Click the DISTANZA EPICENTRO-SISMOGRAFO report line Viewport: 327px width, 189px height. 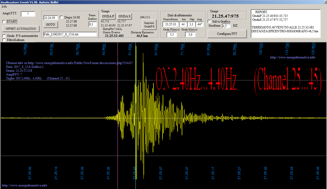(285, 31)
